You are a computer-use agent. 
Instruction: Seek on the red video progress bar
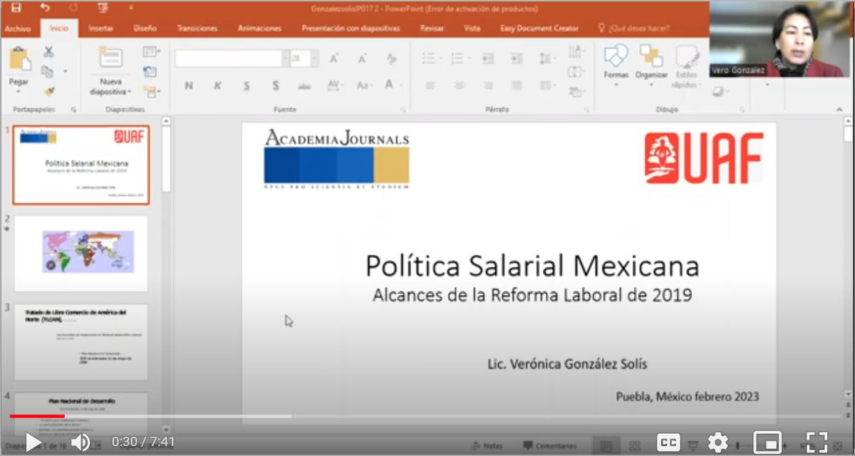coord(37,416)
